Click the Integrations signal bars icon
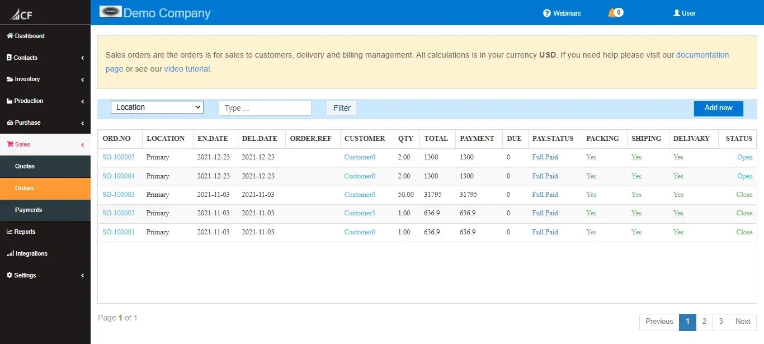The image size is (764, 344). pyautogui.click(x=10, y=253)
